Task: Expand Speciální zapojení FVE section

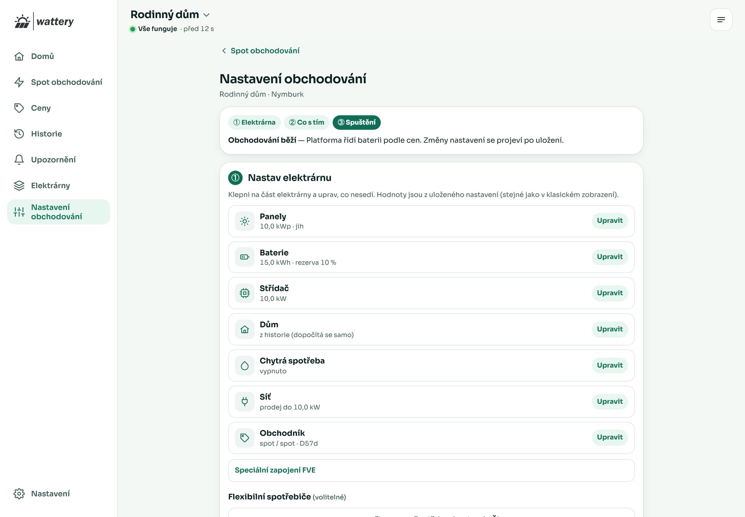Action: [431, 470]
